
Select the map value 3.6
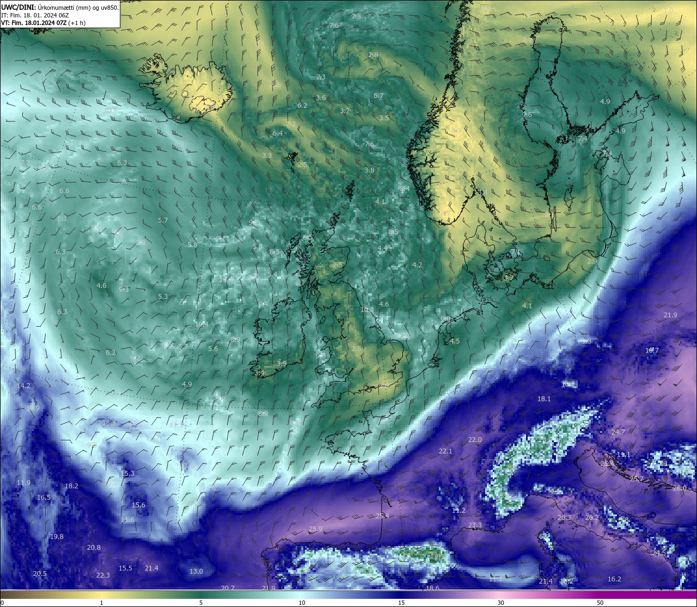click(321, 97)
